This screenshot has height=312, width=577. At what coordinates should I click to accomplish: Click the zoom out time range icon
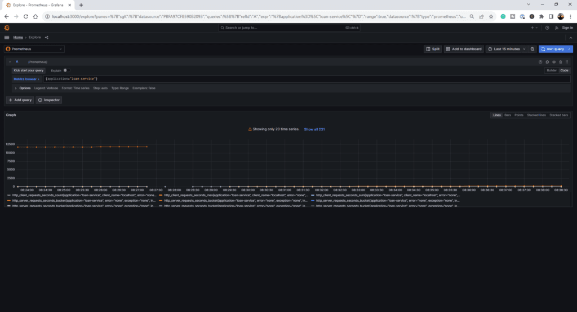532,49
